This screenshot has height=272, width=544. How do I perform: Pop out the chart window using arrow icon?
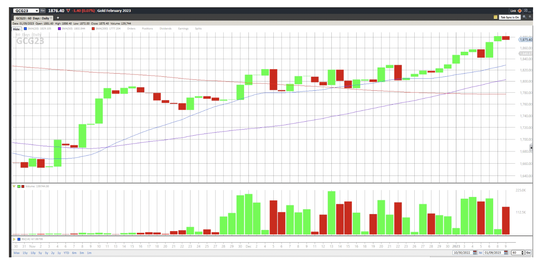[526, 11]
